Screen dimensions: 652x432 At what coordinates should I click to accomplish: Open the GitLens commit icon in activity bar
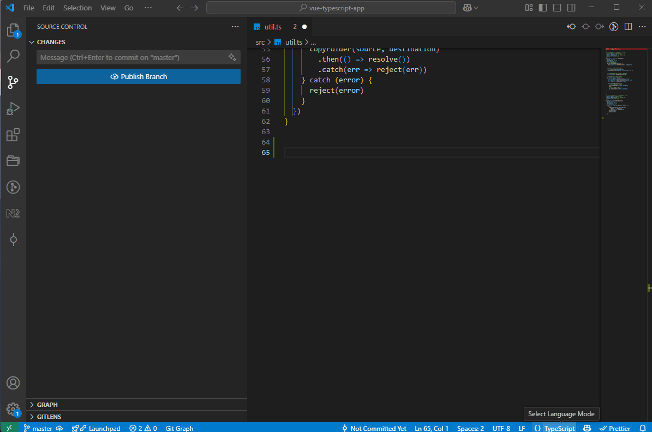coord(13,239)
